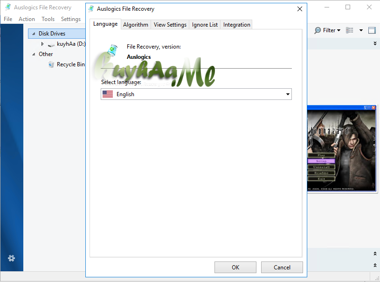Open the view mode dropdown arrow
The width and height of the screenshot is (380, 282).
(x=361, y=30)
